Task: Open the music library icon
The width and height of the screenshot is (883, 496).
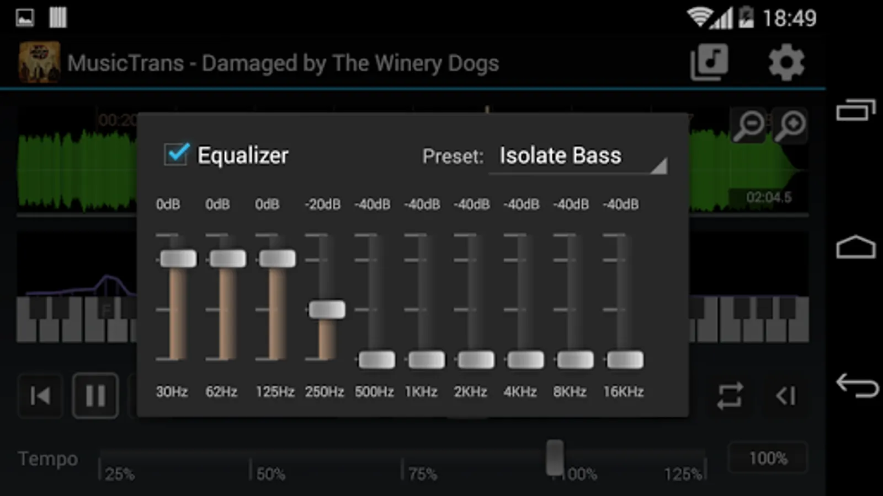Action: pyautogui.click(x=709, y=62)
